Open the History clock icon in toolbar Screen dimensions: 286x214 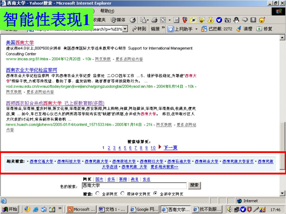pos(133,20)
